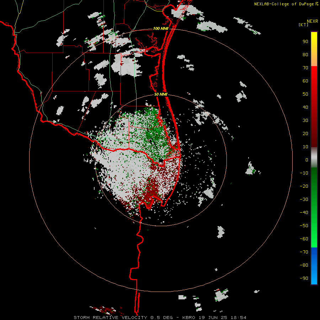This screenshot has height=320, width=320.
Task: Click the -60 value on the velocity scale
Action: pyautogui.click(x=304, y=239)
